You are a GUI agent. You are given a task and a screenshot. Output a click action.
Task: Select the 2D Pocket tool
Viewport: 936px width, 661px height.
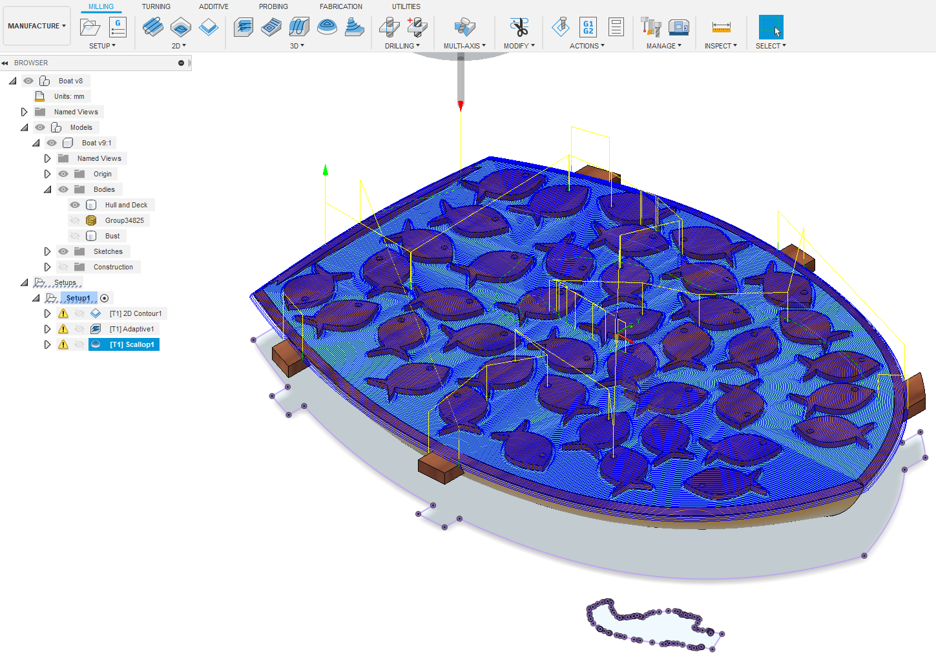tap(181, 27)
